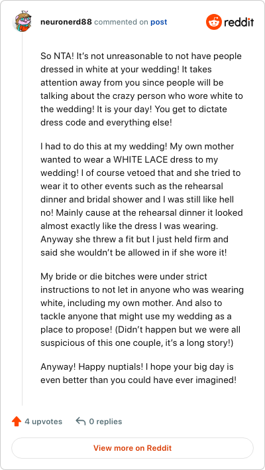The image size is (265, 470).
Task: Select the "4 upvotes" count
Action: [43, 422]
